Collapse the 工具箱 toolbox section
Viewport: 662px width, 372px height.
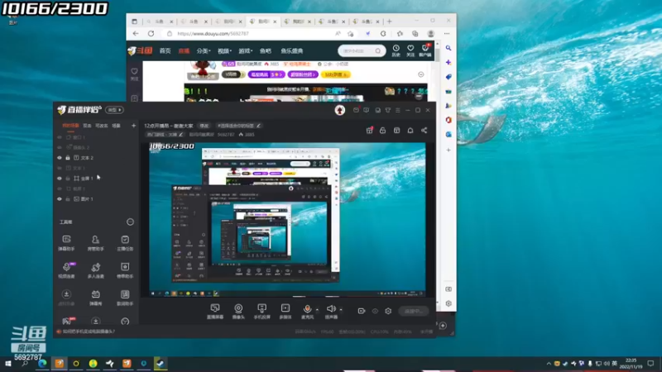(x=130, y=222)
